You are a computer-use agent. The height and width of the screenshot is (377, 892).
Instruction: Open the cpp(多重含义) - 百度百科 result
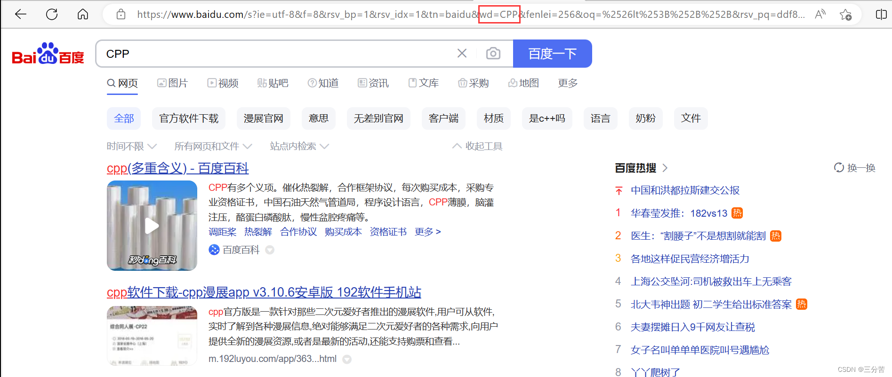[177, 168]
